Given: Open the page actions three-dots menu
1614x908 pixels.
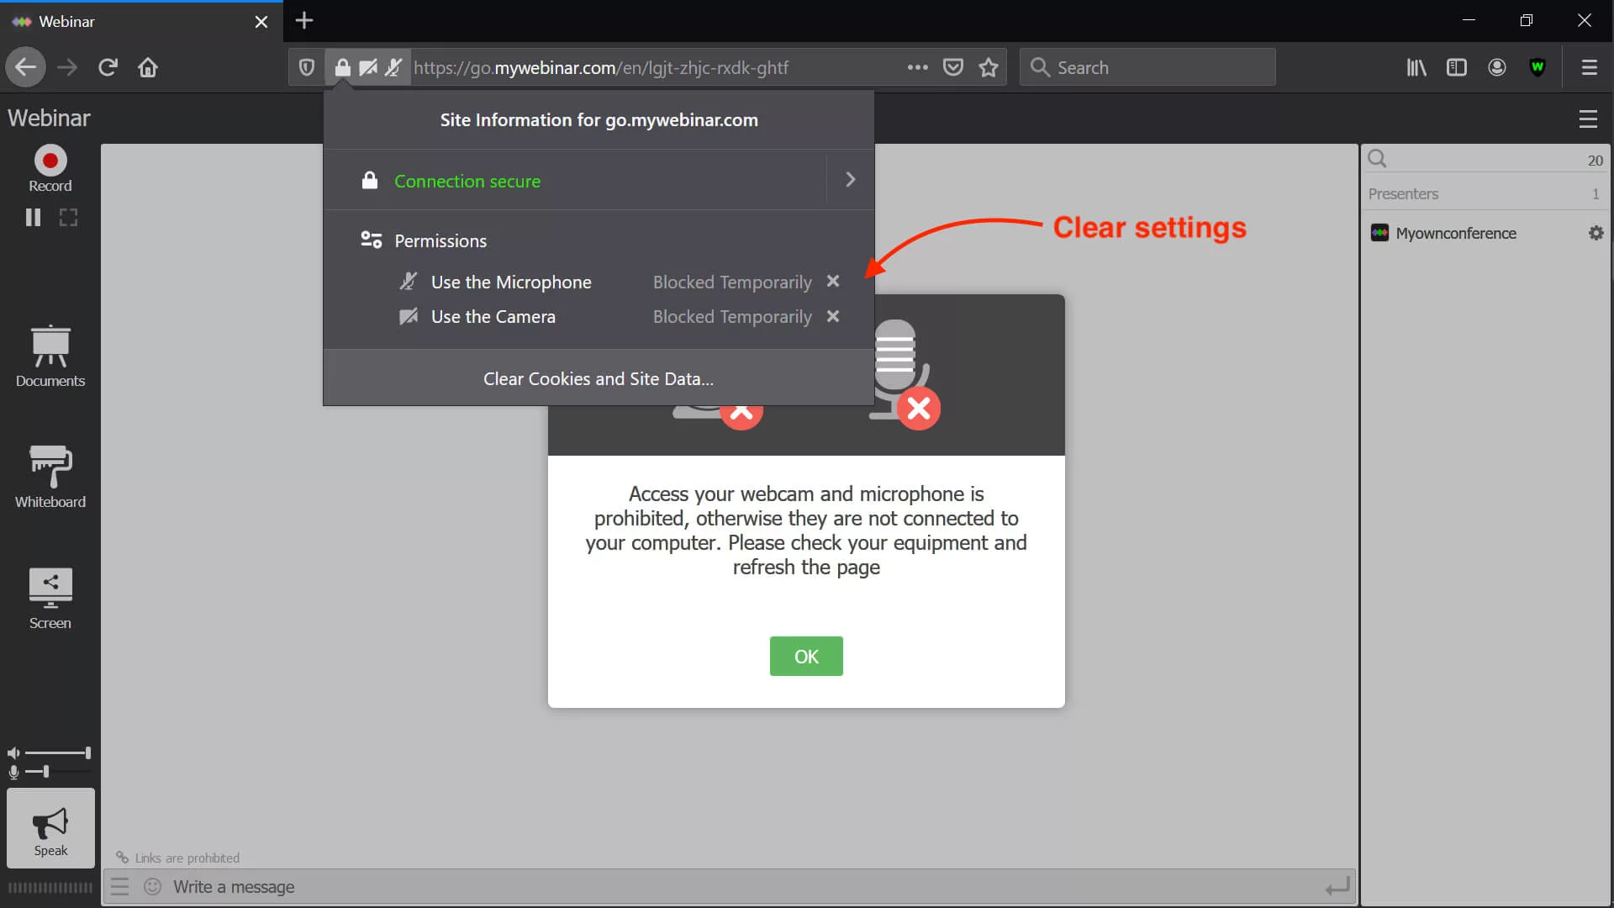Looking at the screenshot, I should [x=917, y=67].
